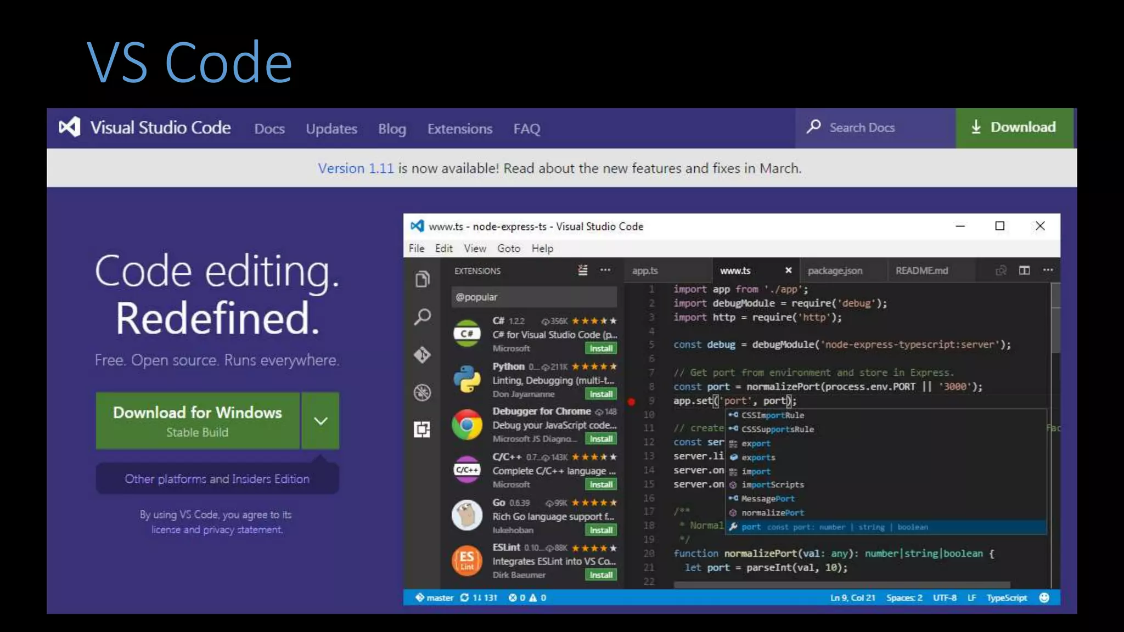This screenshot has width=1124, height=632.
Task: Open the View menu
Action: [x=475, y=249]
